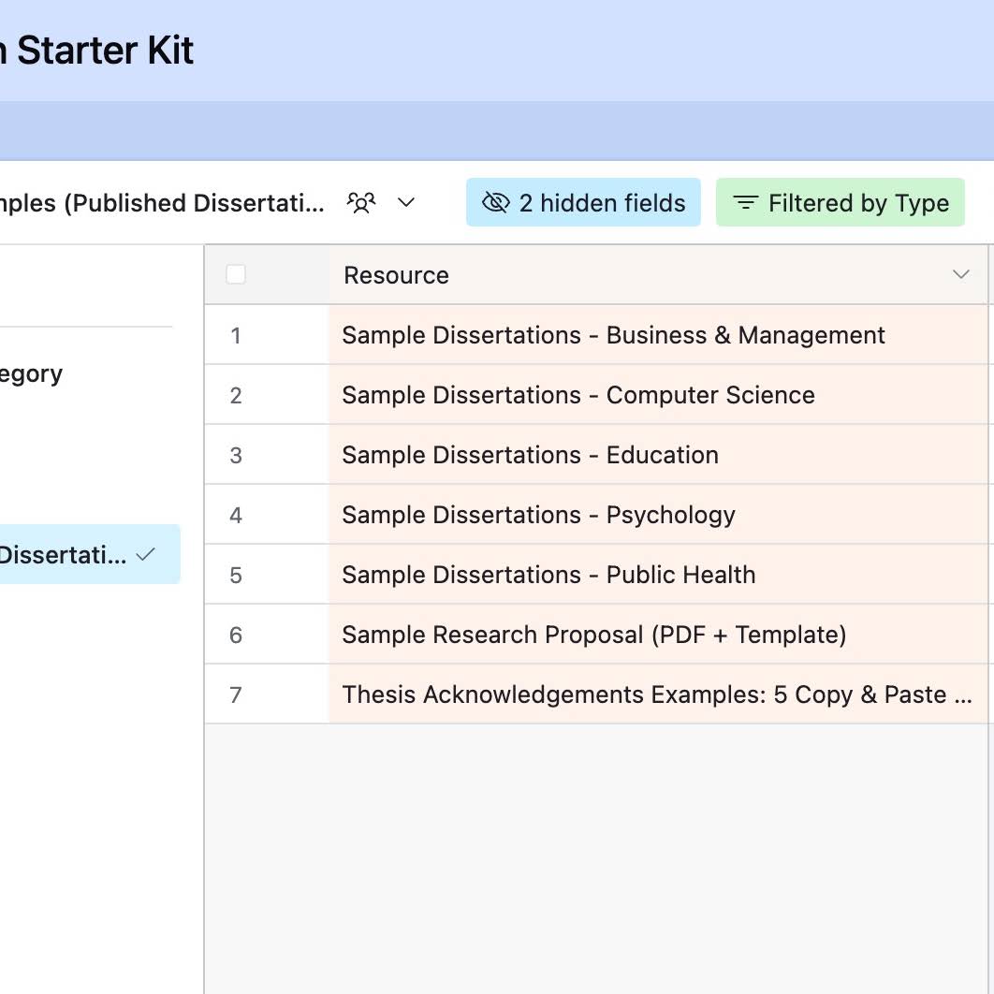Screen dimensions: 994x994
Task: Select the checkmarked Dissertati... view in sidebar
Action: (x=89, y=555)
